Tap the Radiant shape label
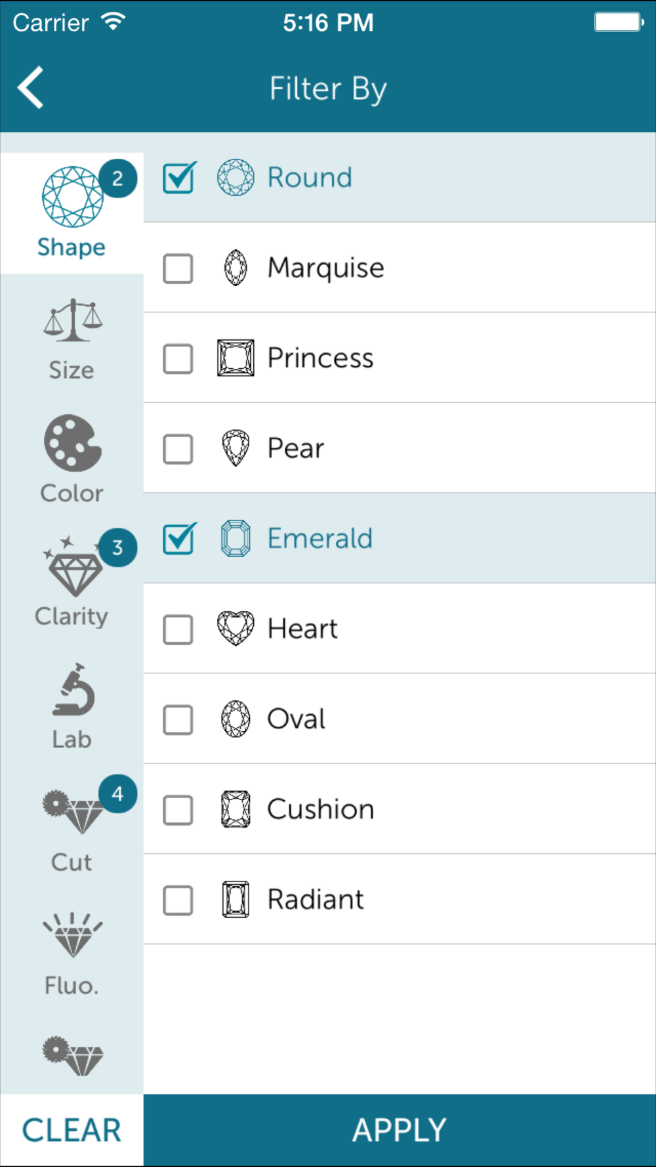This screenshot has height=1167, width=656. tap(316, 900)
